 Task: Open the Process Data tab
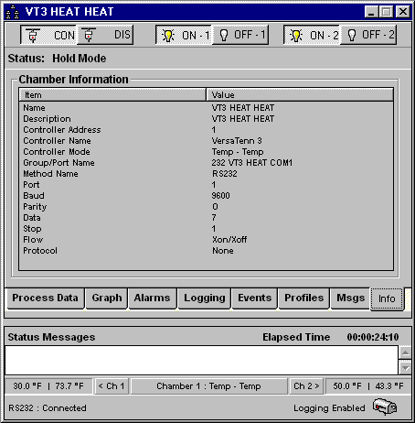pyautogui.click(x=45, y=298)
